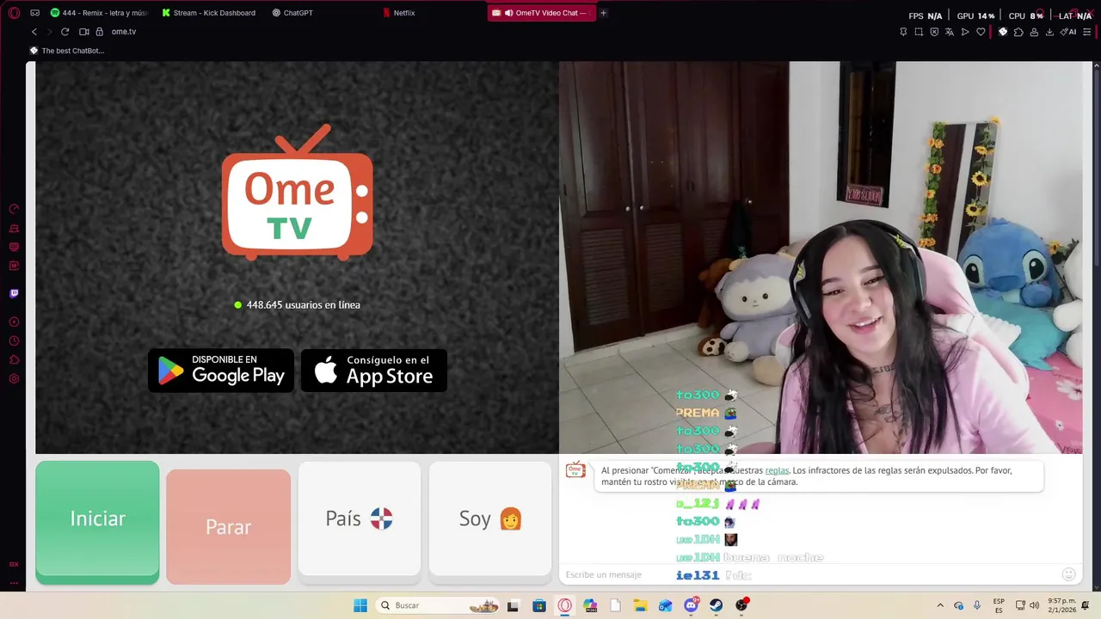Click the OmeTV logo in the video panel
1101x619 pixels.
298,193
